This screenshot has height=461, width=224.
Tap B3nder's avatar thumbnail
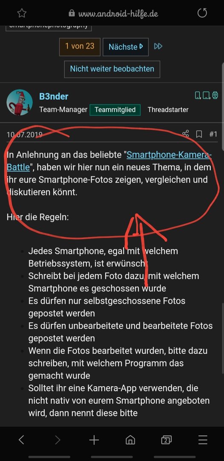tap(20, 102)
